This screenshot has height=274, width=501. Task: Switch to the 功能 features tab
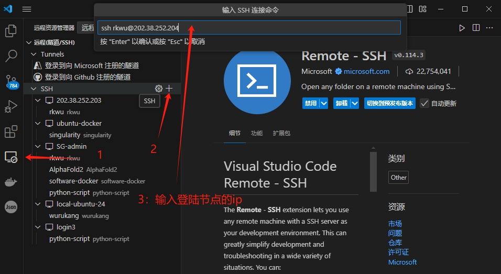(x=257, y=133)
